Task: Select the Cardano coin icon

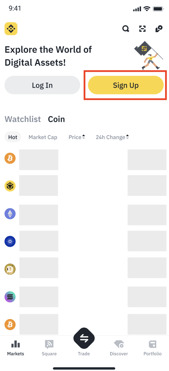Action: tap(10, 241)
